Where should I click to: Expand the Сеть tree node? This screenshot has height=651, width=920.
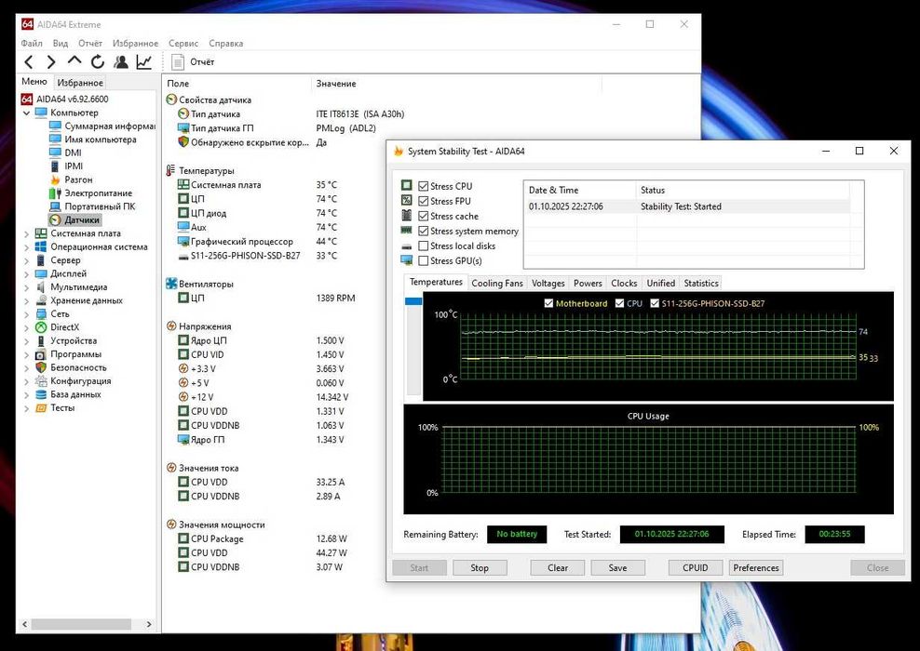tap(26, 314)
